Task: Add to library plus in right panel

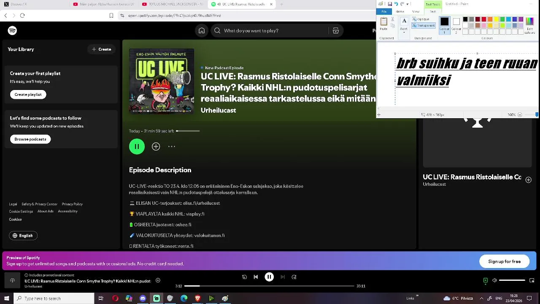Action: coord(528,180)
